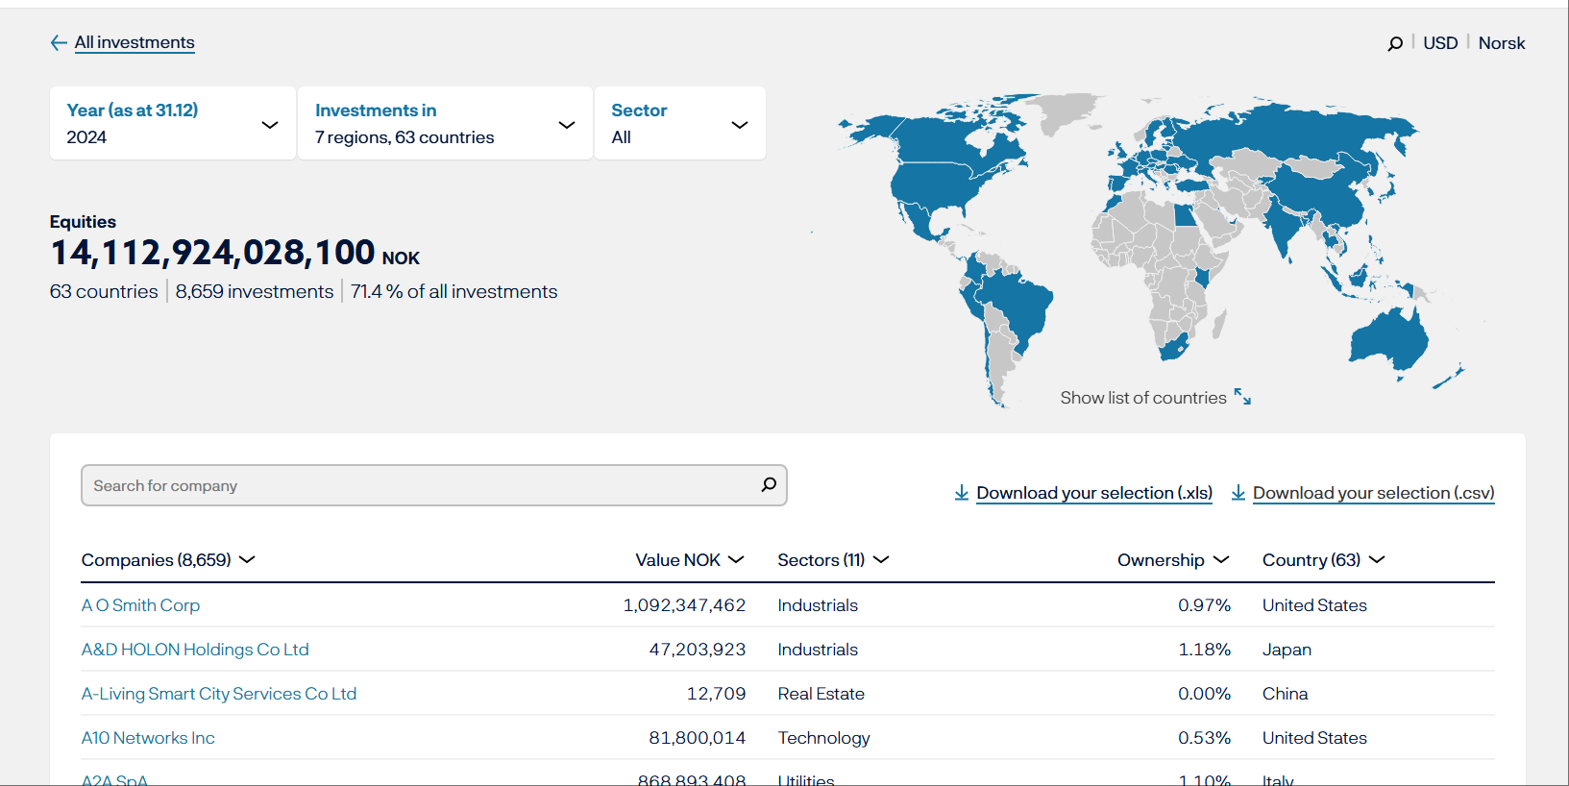The height and width of the screenshot is (786, 1569).
Task: Click Download your selection (.csv) link
Action: 1373,493
